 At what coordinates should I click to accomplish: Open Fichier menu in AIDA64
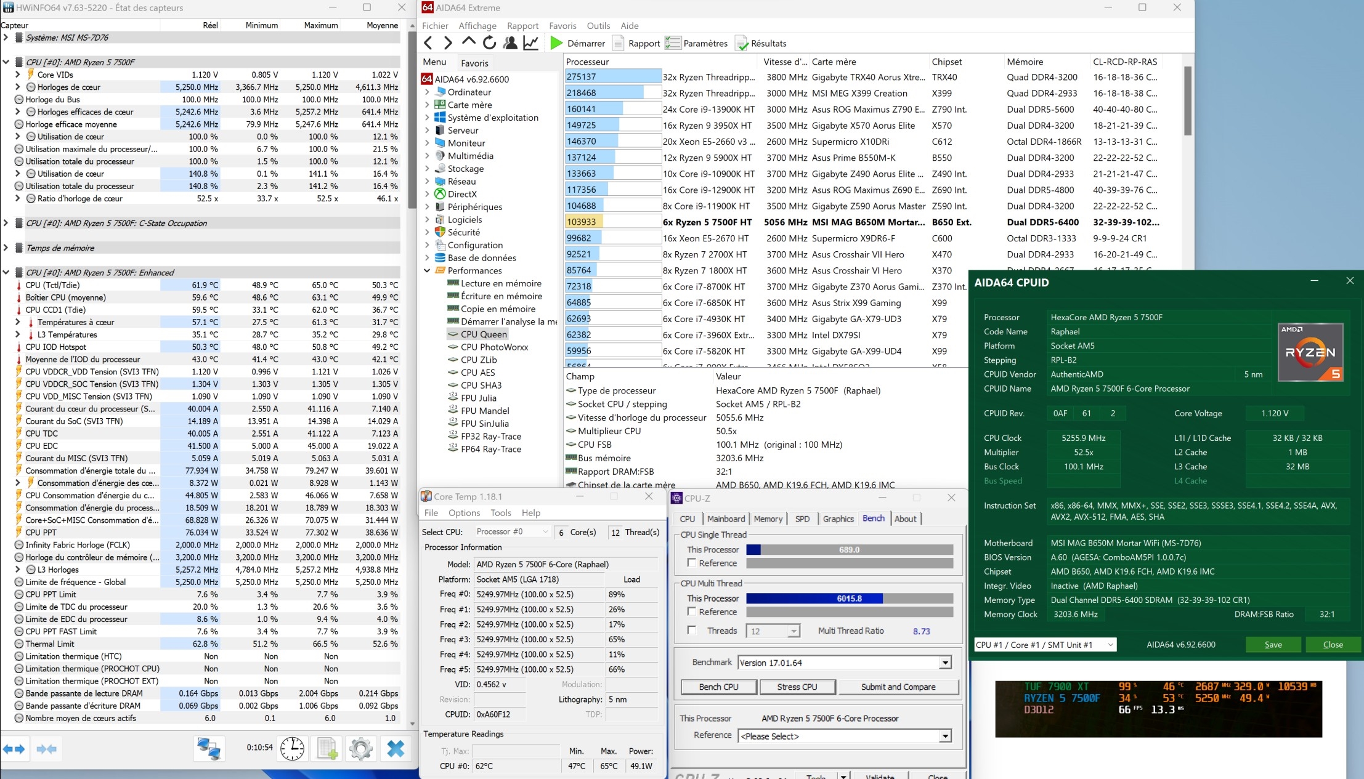(x=435, y=26)
